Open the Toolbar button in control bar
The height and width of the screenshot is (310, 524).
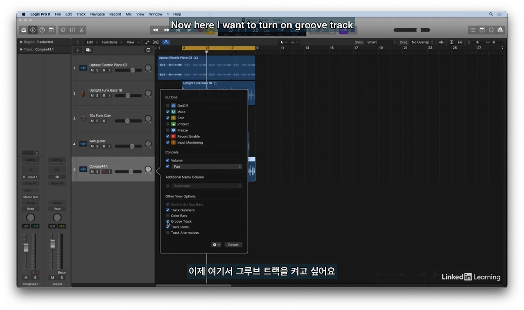point(51,30)
